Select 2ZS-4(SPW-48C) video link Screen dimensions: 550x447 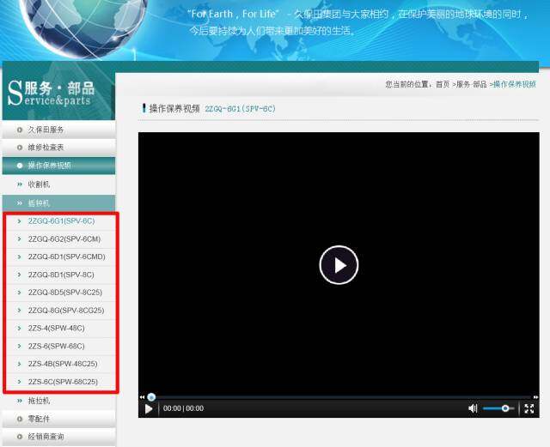point(56,329)
